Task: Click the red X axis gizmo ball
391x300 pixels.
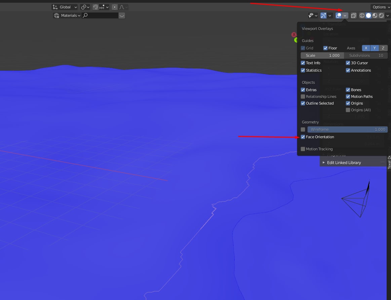Action: [294, 35]
